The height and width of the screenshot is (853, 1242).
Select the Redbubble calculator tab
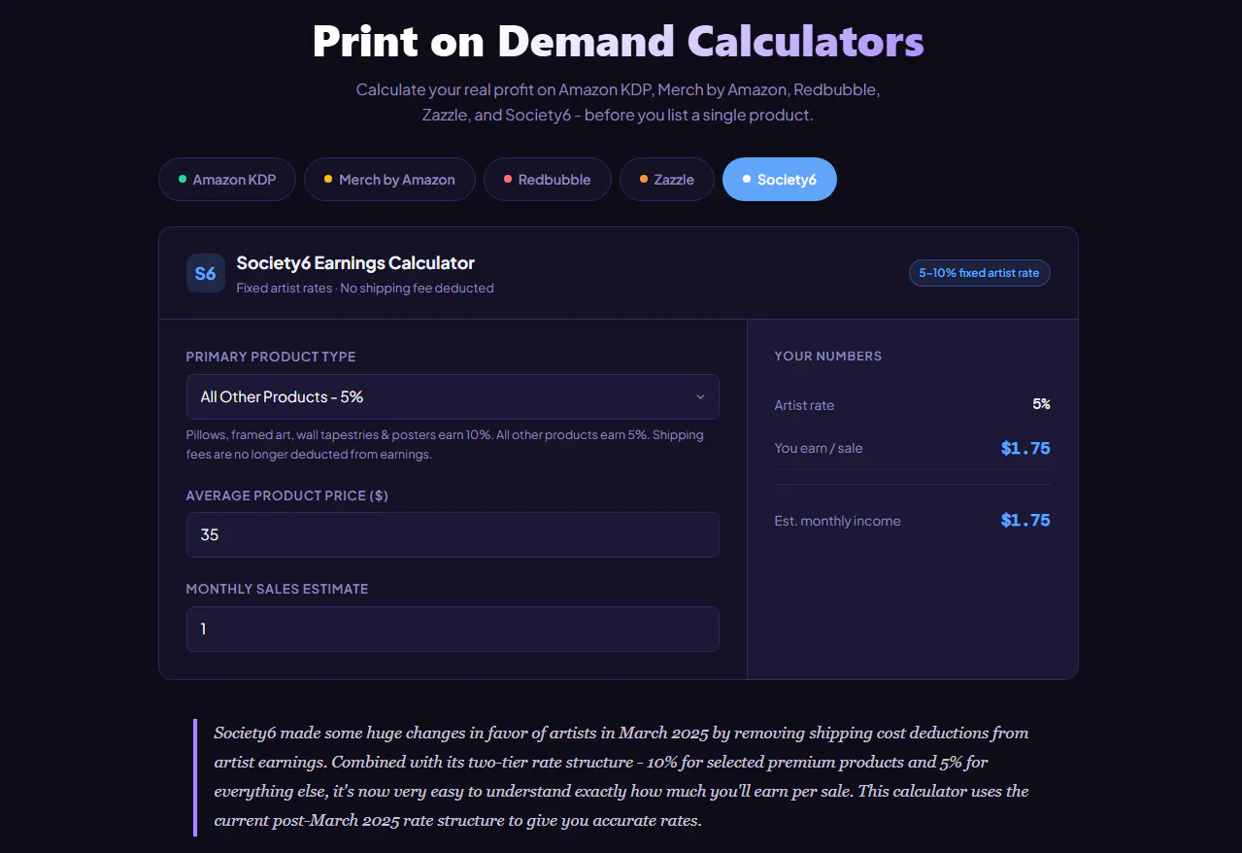(x=548, y=180)
